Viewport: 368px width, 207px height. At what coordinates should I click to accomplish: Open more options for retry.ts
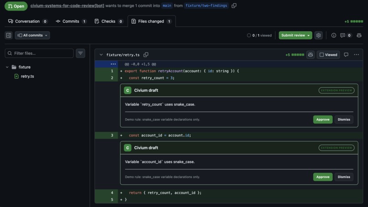(x=356, y=55)
